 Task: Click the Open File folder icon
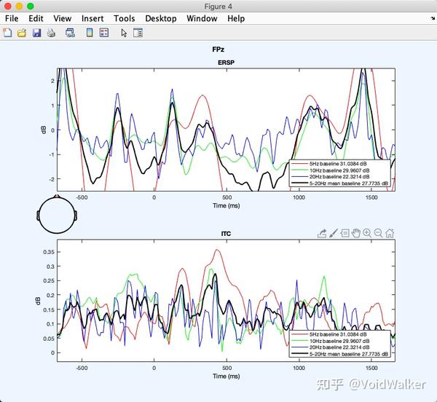tap(22, 33)
